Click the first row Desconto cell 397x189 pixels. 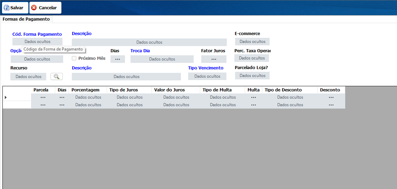[x=331, y=97]
